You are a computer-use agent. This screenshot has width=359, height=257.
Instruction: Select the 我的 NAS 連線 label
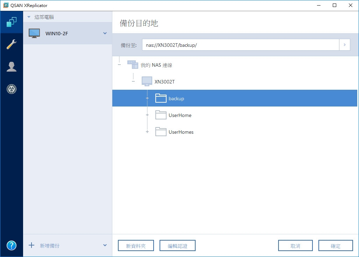click(156, 65)
